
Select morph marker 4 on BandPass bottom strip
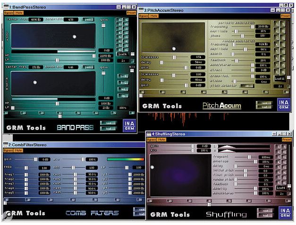click(59, 113)
